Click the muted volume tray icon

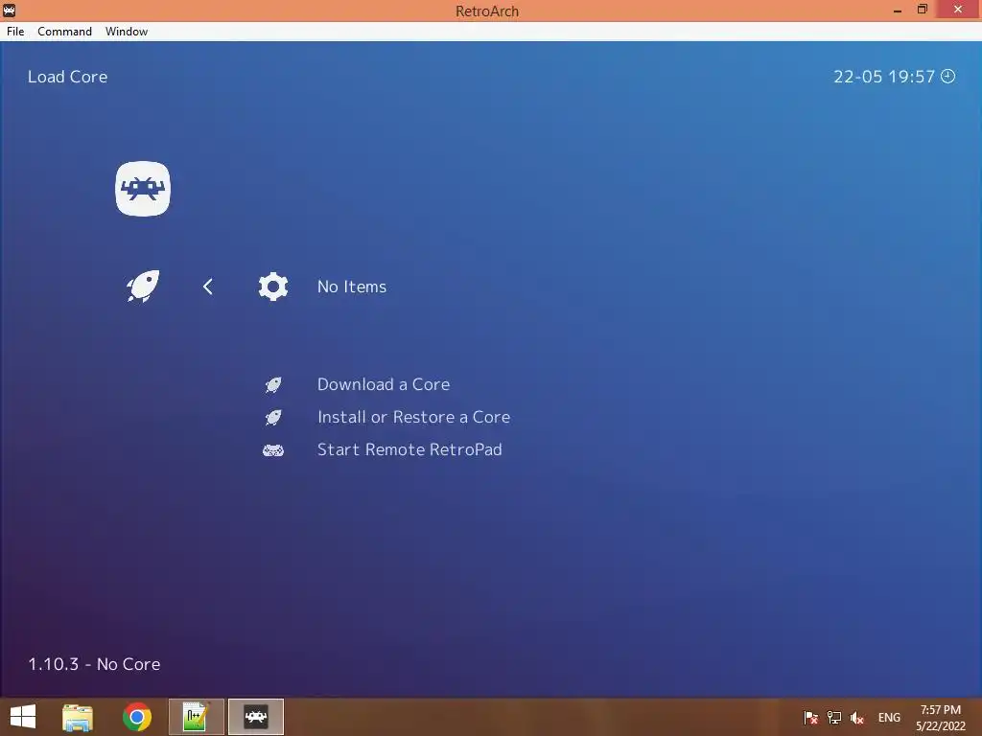[x=856, y=717]
